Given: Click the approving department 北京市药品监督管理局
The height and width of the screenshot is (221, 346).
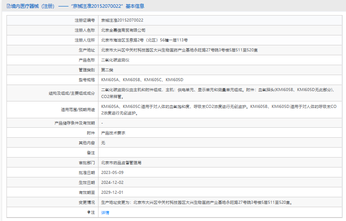Looking at the screenshot, I should tap(121, 163).
